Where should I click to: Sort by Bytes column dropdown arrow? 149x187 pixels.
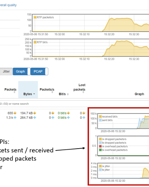(34, 94)
